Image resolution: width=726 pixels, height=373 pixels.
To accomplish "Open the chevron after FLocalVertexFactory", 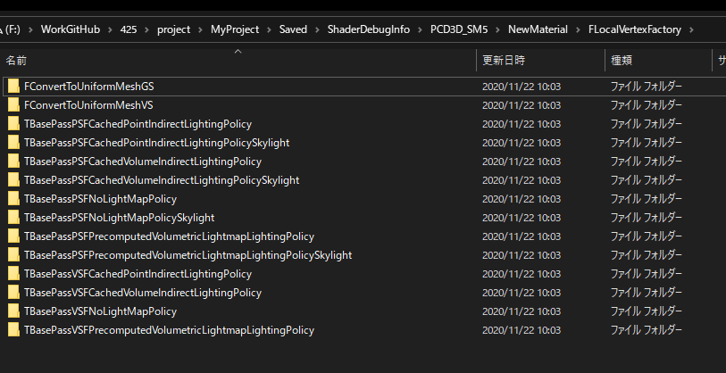I will 691,29.
